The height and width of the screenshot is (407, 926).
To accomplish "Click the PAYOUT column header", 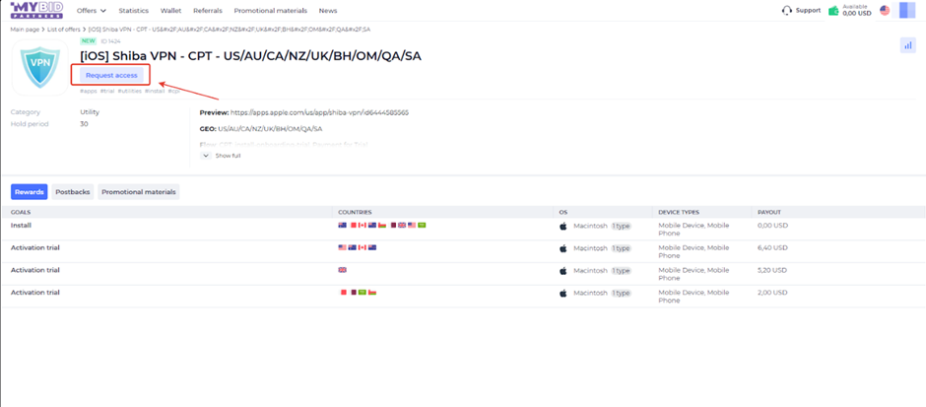I will click(x=769, y=212).
